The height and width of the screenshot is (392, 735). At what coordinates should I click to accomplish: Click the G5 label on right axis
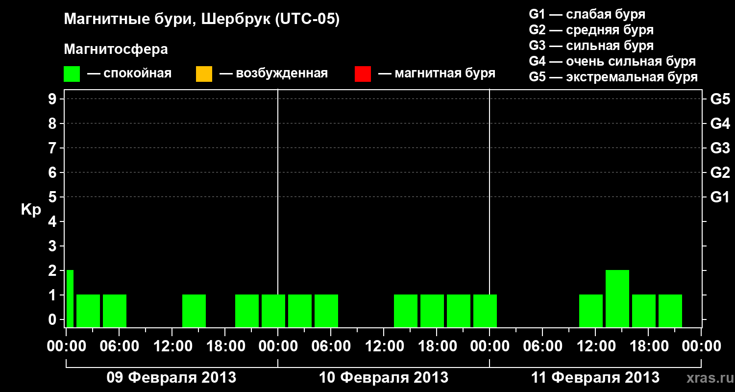720,99
